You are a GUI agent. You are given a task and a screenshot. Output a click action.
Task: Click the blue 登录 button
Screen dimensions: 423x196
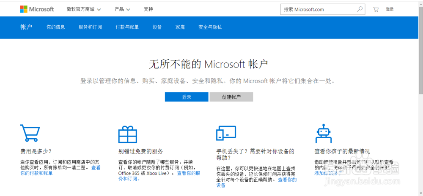click(x=187, y=97)
